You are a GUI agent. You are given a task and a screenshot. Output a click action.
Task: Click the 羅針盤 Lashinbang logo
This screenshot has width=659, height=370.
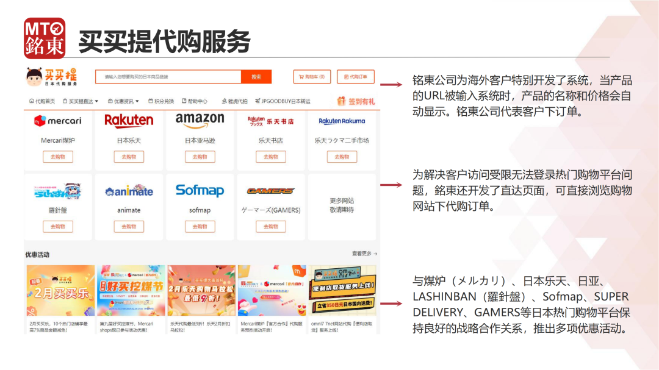57,191
